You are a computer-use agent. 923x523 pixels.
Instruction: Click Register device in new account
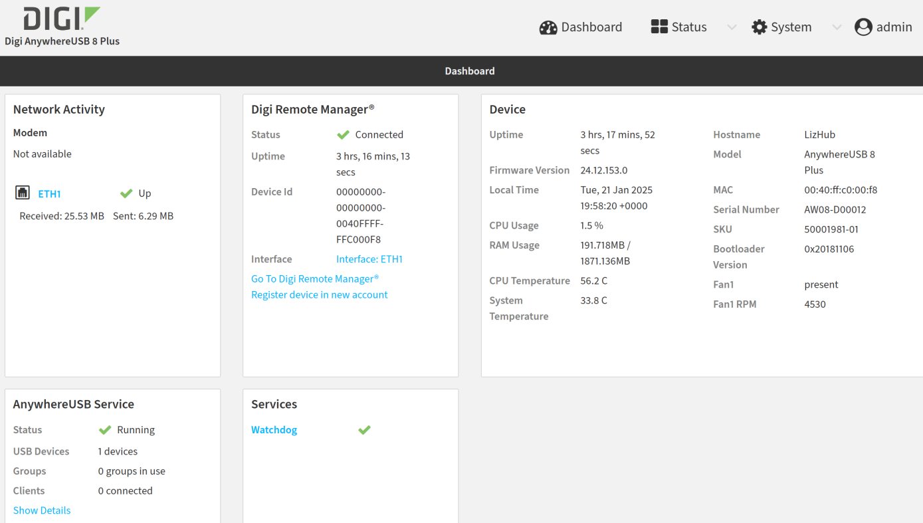coord(319,295)
